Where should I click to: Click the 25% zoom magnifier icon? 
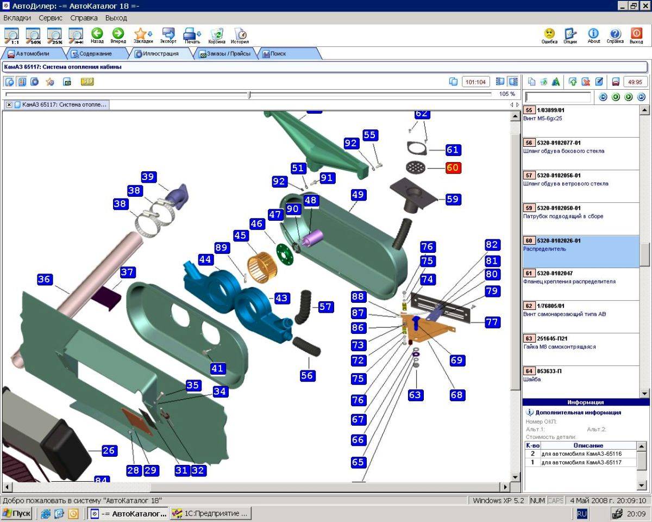click(54, 35)
